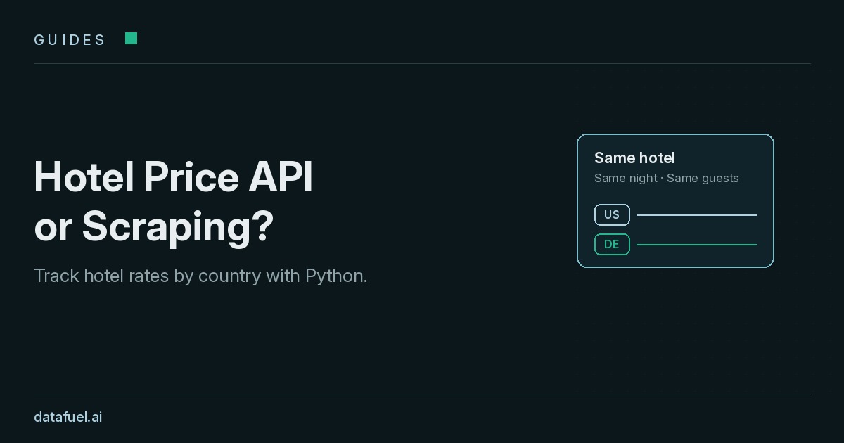The image size is (844, 443).
Task: Click the word 'Price' in the headline
Action: click(191, 176)
